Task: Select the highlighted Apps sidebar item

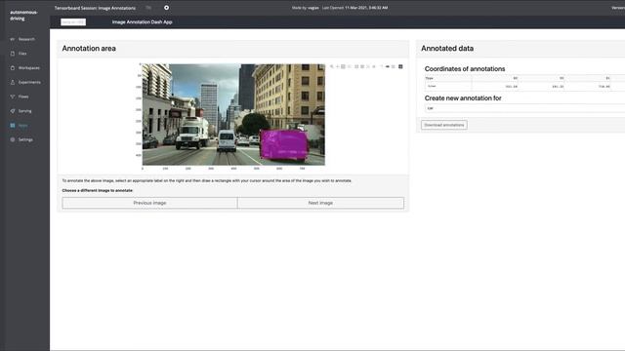Action: click(19, 125)
